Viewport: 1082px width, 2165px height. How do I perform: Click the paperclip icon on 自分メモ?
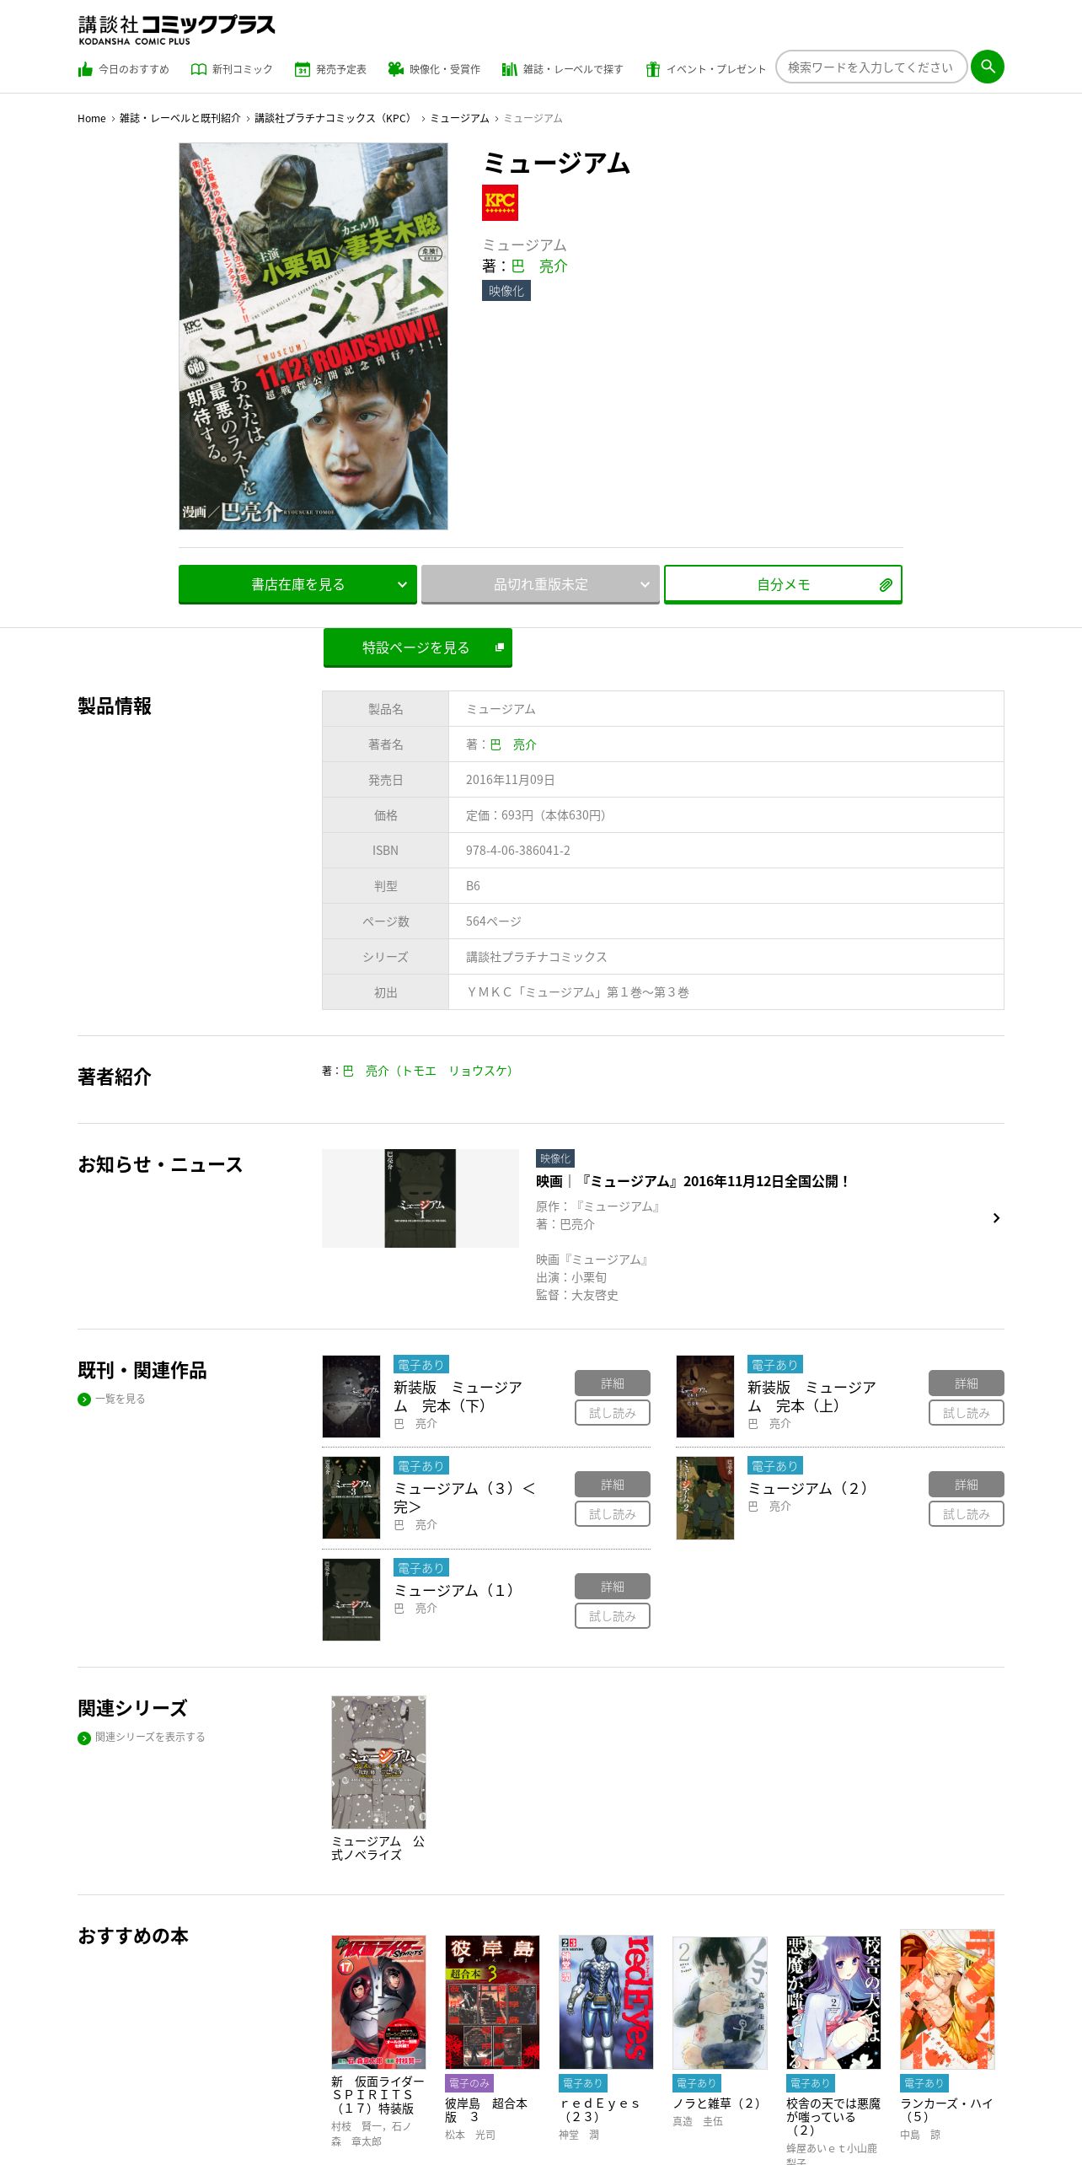(886, 585)
